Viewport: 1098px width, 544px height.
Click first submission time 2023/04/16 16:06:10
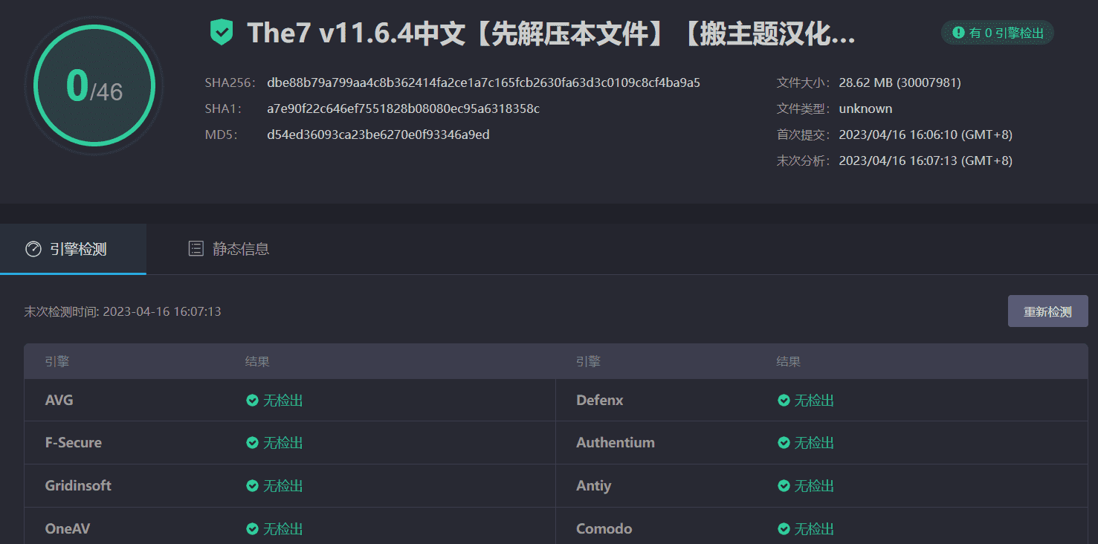[x=926, y=135]
